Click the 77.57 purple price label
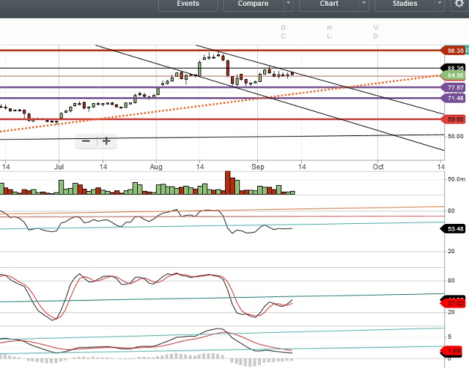The height and width of the screenshot is (368, 469). (x=454, y=87)
